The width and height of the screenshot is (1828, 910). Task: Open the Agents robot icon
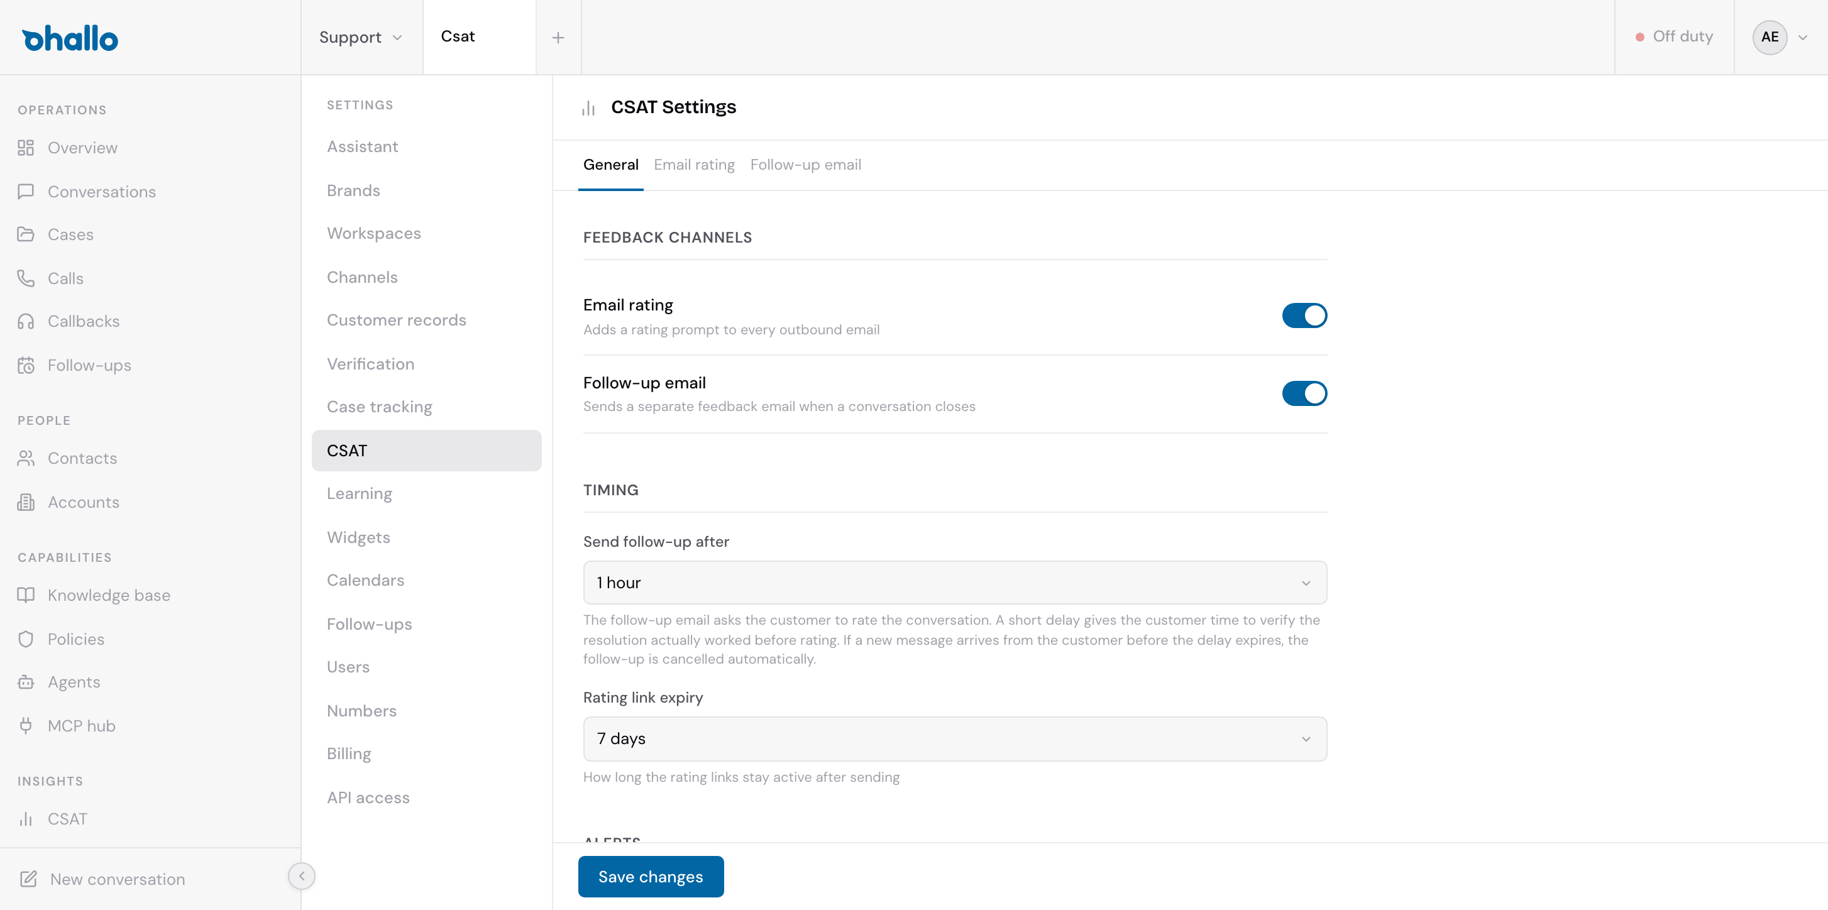[26, 682]
